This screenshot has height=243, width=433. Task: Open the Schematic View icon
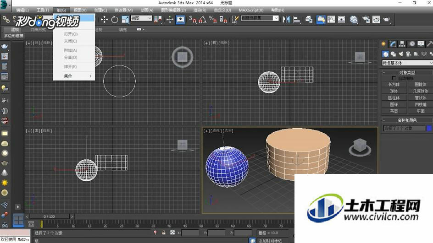[341, 19]
